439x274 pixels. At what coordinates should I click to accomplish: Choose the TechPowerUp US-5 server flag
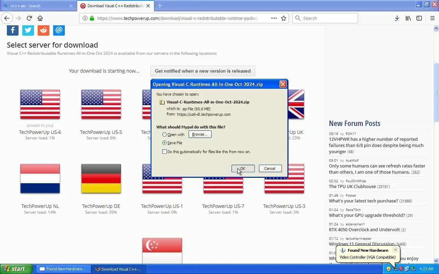(x=101, y=104)
